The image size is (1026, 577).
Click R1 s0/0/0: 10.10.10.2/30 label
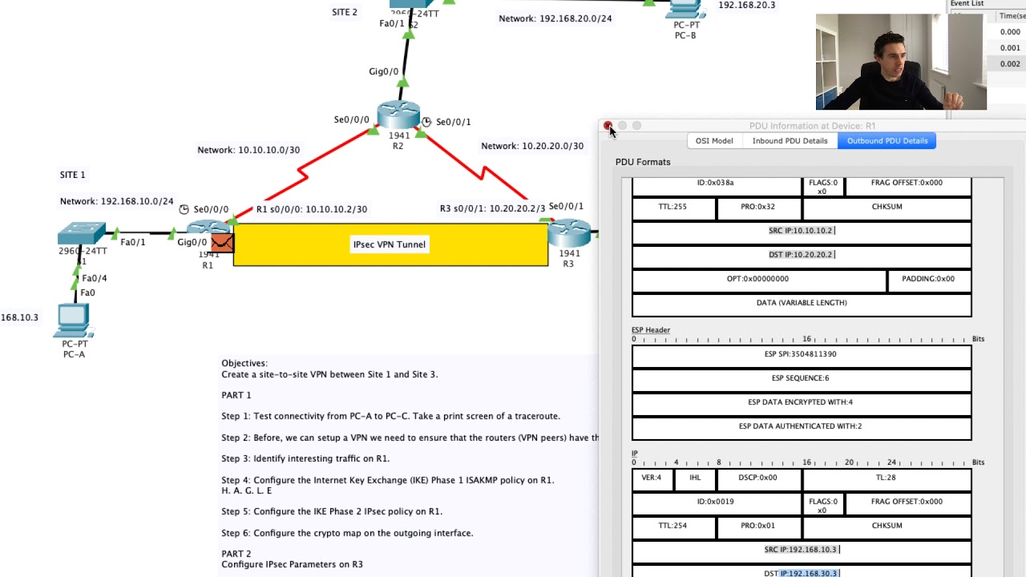tap(312, 209)
